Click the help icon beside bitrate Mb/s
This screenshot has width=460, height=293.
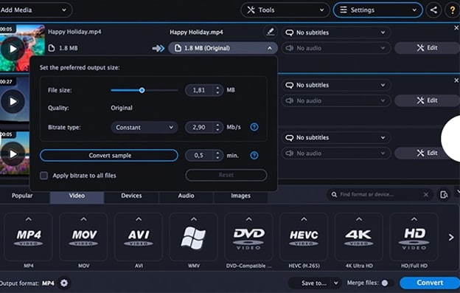pos(254,127)
